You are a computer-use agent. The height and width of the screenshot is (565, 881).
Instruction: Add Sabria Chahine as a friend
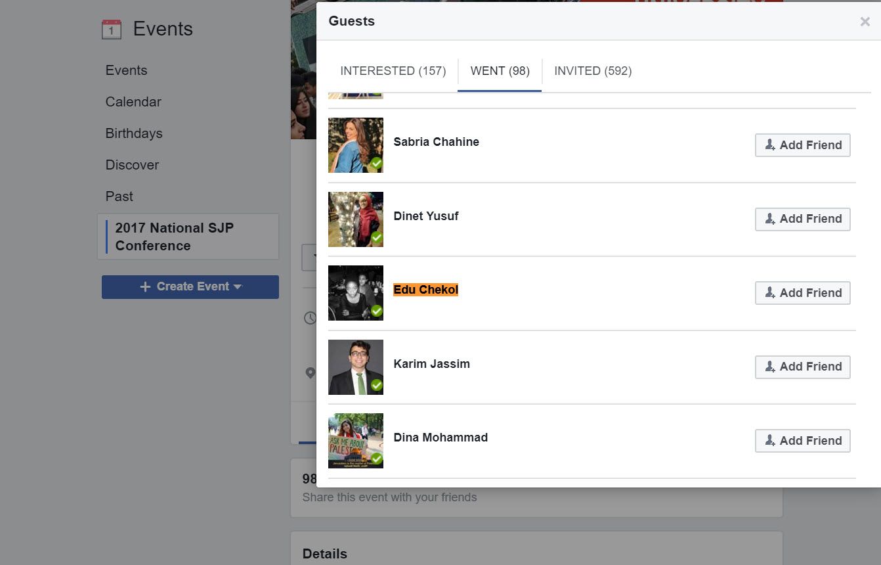[802, 145]
